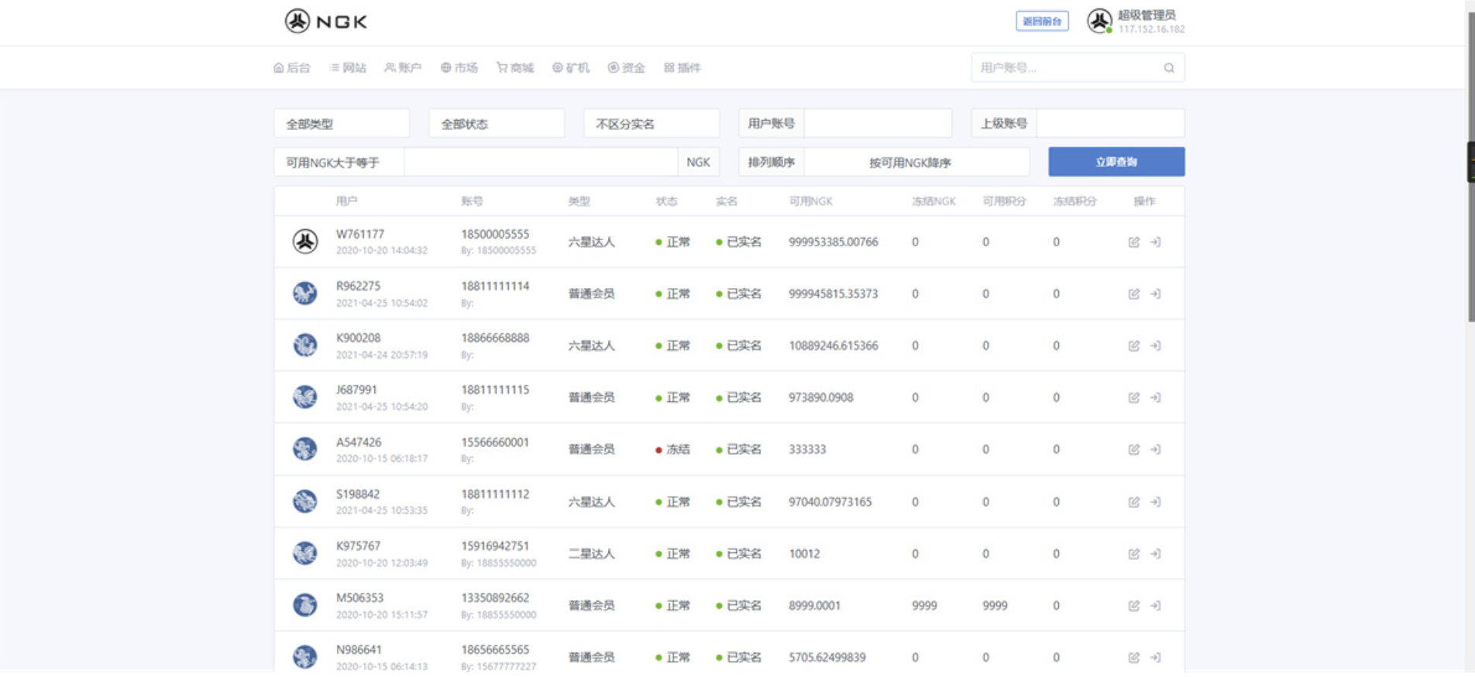Click the NGK logo in the header

326,21
